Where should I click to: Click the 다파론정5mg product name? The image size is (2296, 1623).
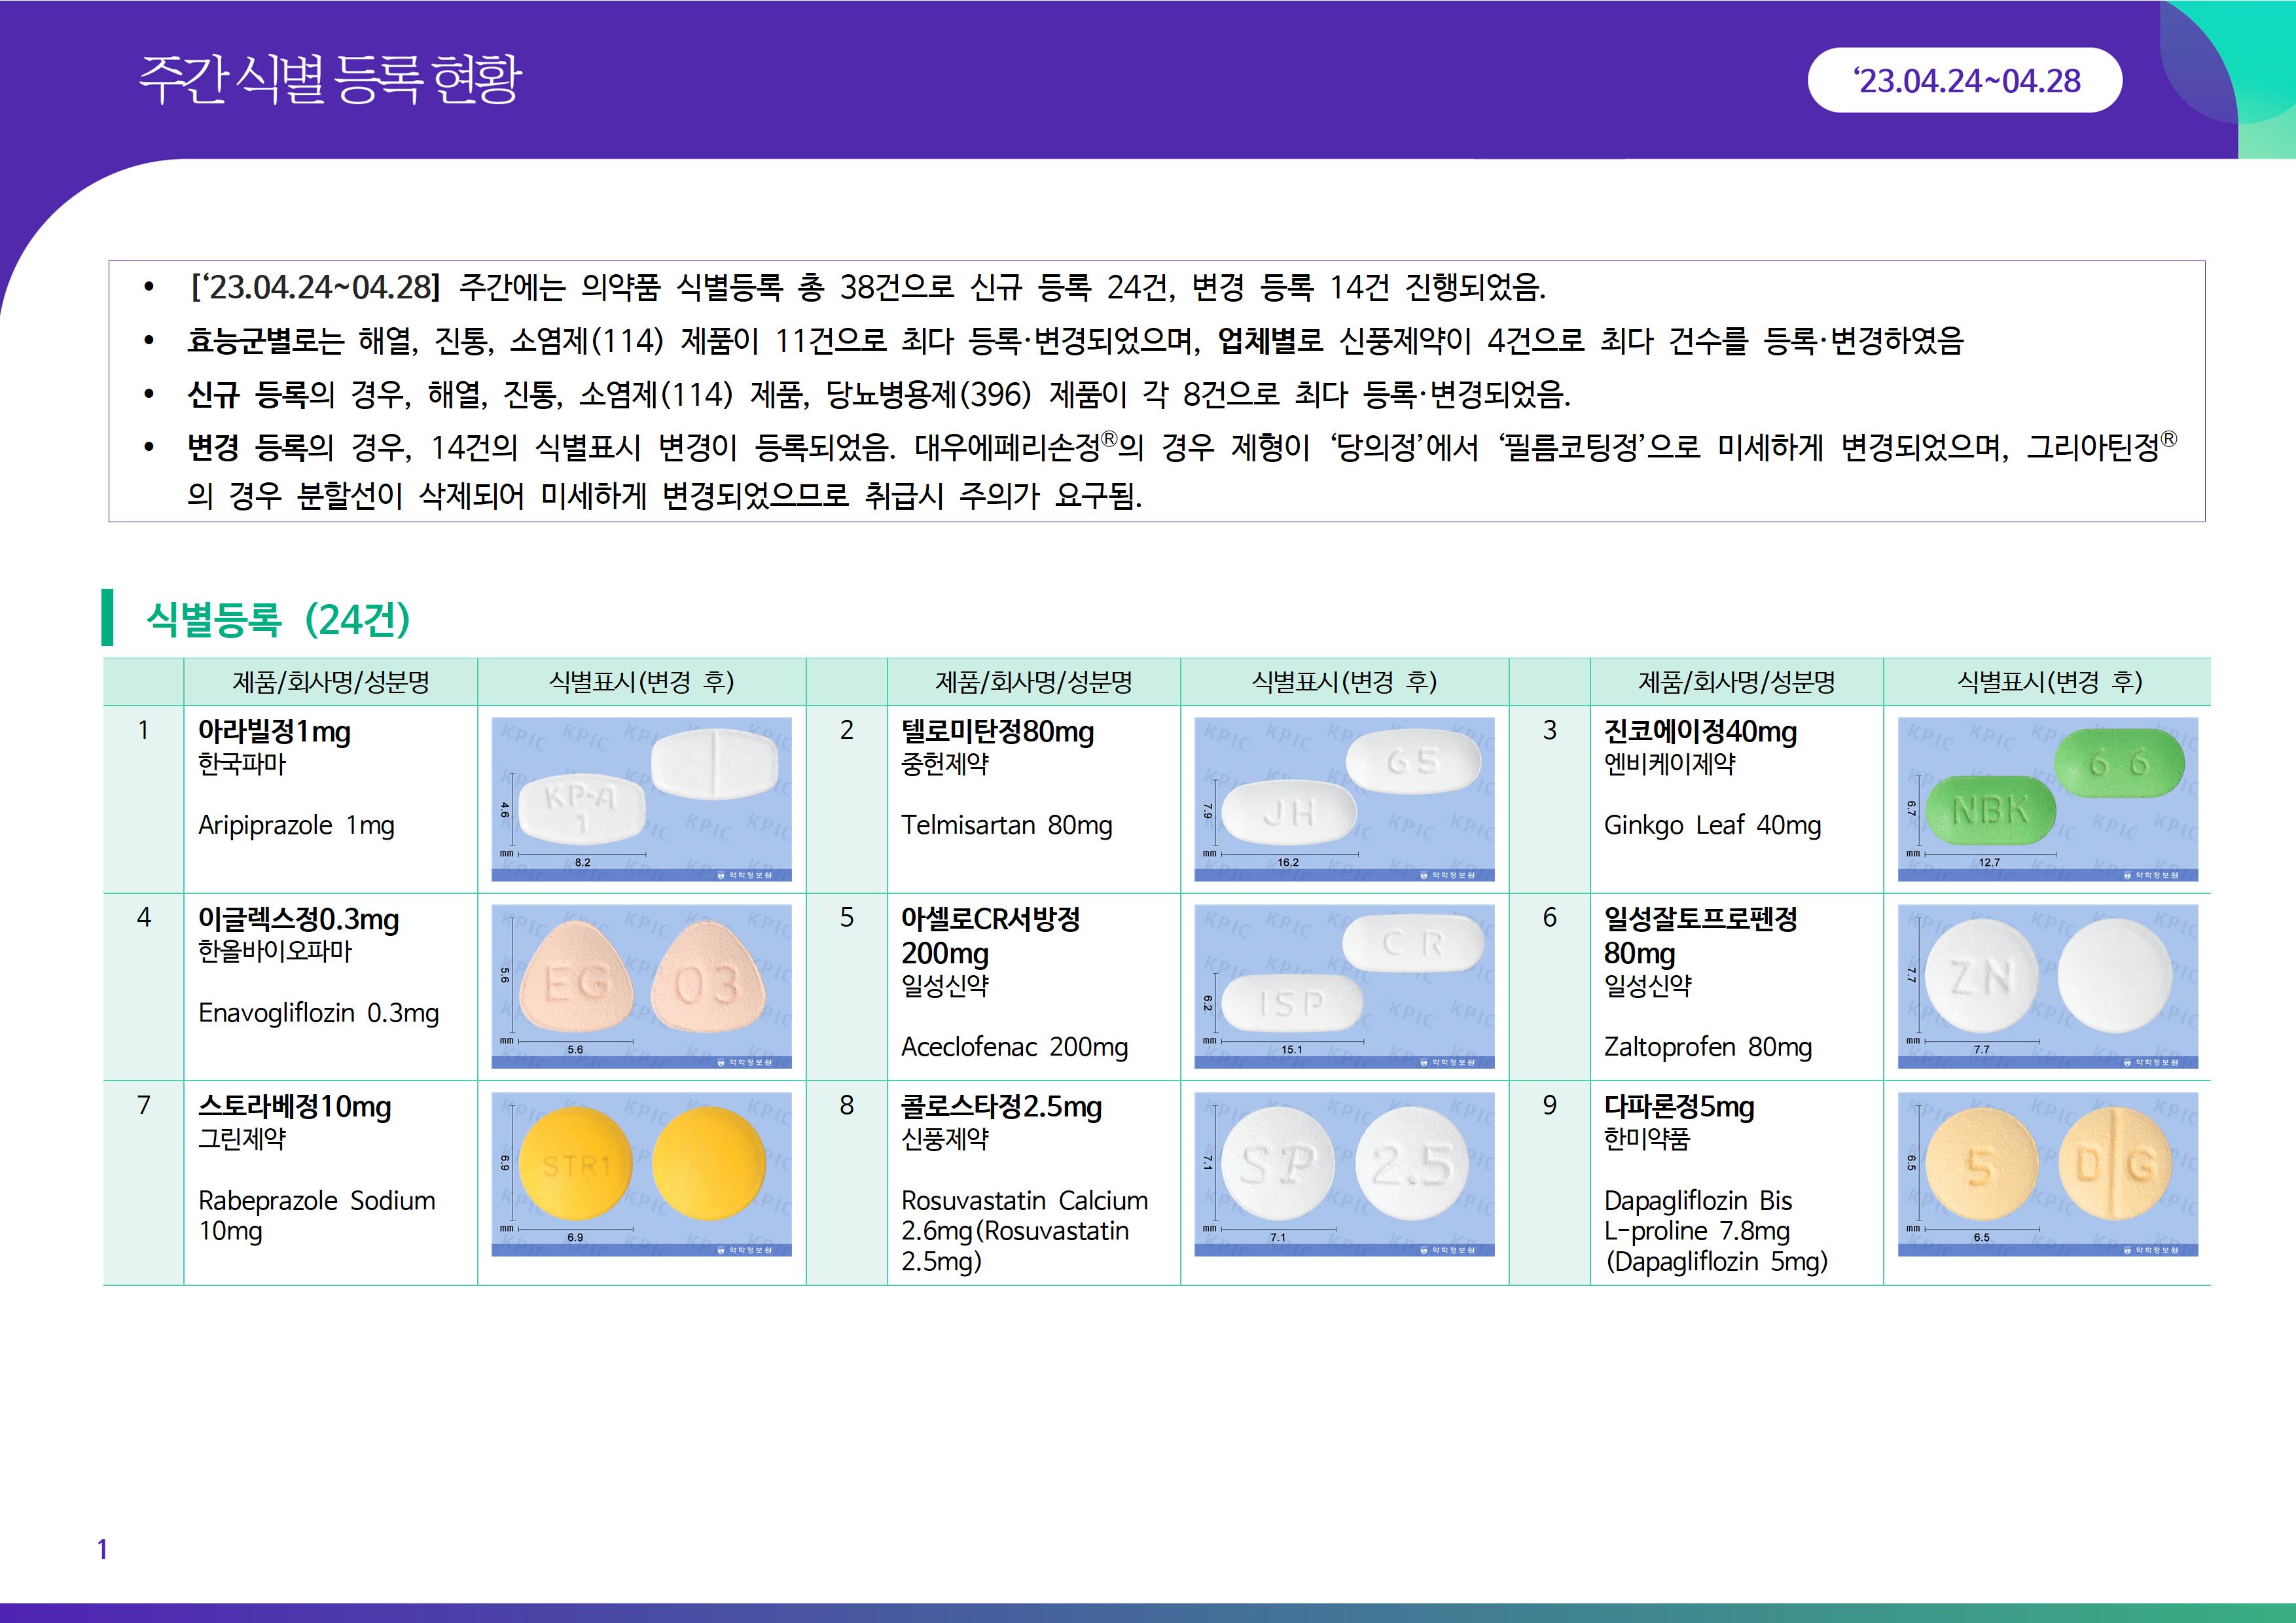tap(1679, 1107)
